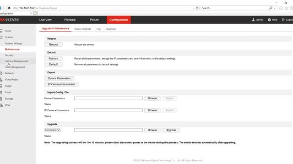
Task: Click the Reboot button
Action: click(x=53, y=45)
